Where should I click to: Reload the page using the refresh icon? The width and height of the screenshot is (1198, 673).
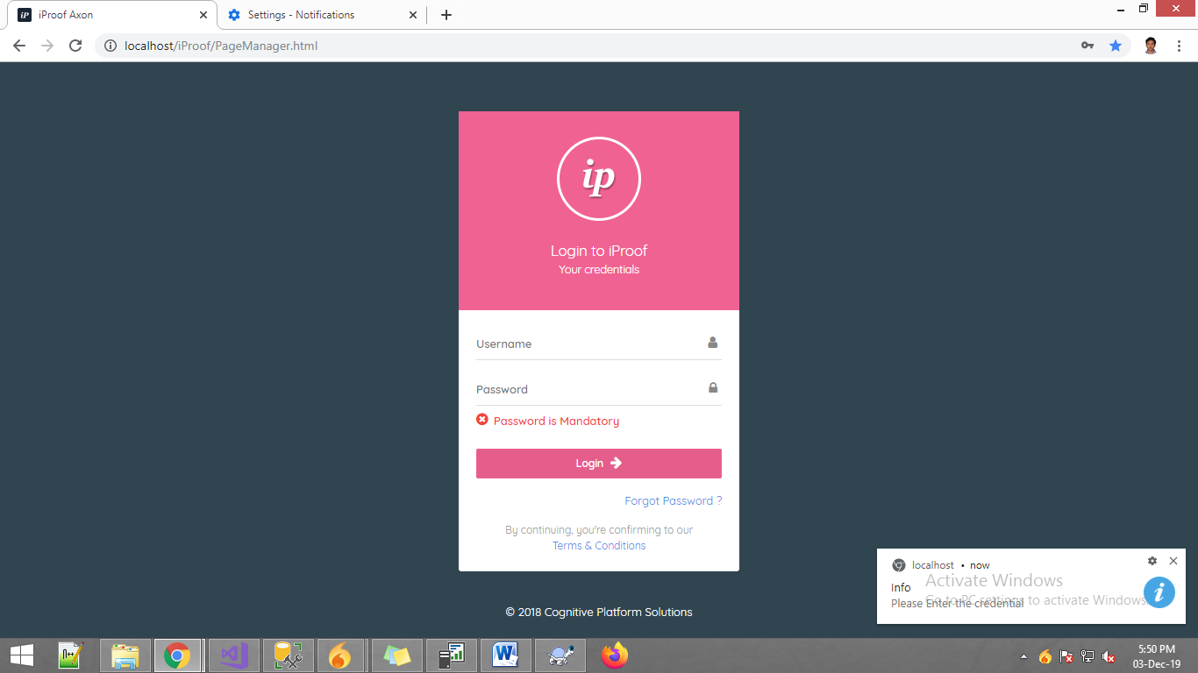[75, 44]
